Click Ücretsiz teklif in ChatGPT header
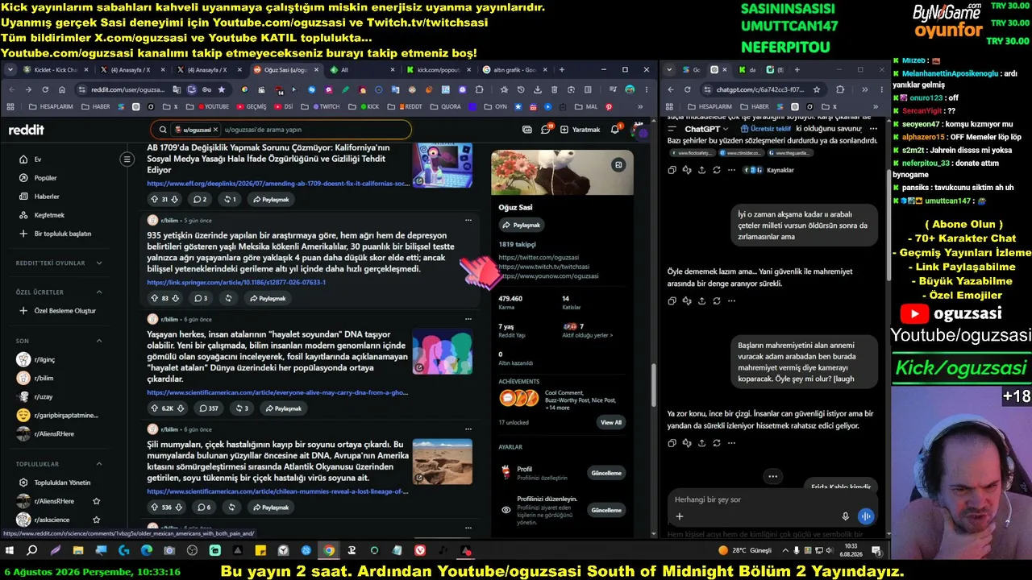The height and width of the screenshot is (580, 1032). (765, 129)
